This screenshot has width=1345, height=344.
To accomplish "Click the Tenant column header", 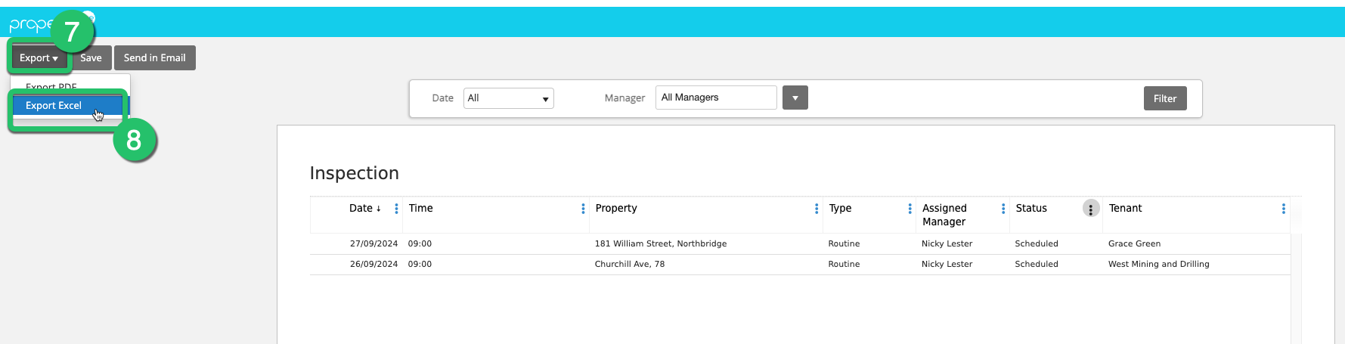I will (x=1125, y=209).
